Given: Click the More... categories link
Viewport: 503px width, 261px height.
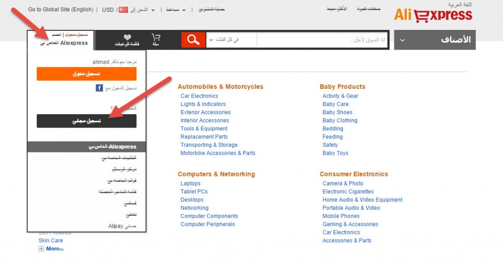Looking at the screenshot, I should [x=55, y=249].
